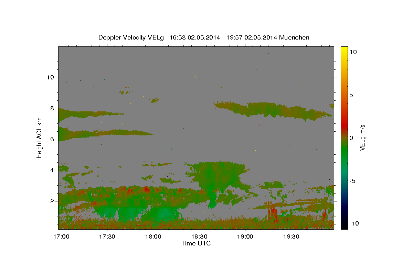Click 'Muenchen' in the plot title
The height and width of the screenshot is (275, 413).
pyautogui.click(x=294, y=37)
